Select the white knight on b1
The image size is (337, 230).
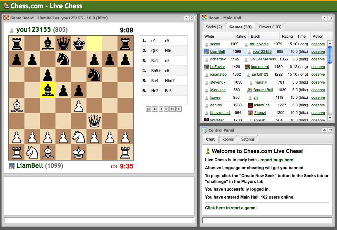click(x=32, y=152)
